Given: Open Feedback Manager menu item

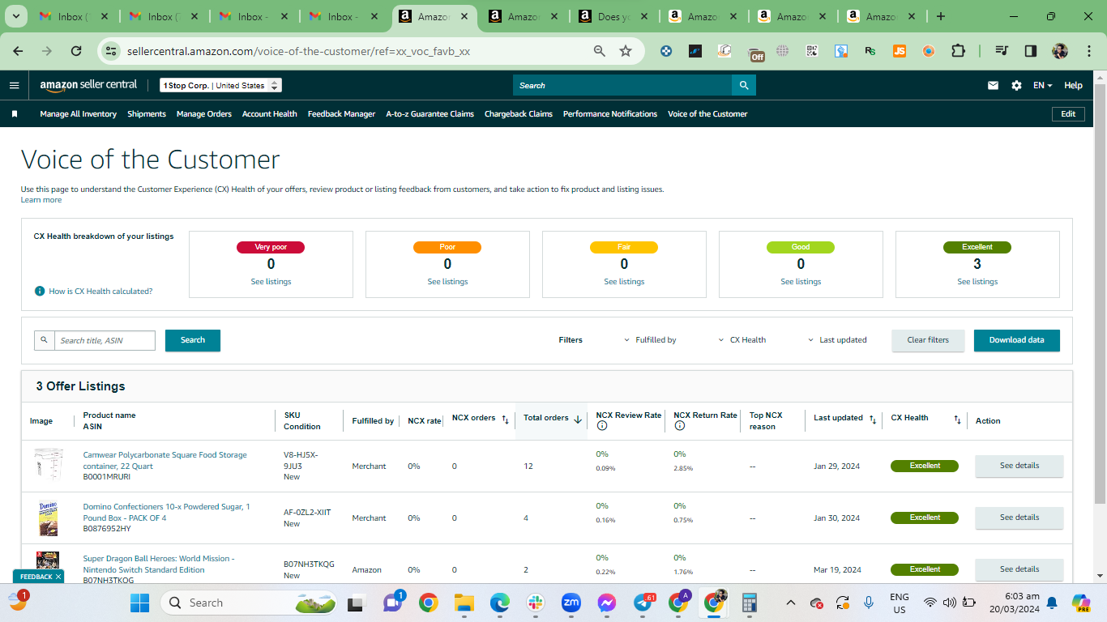Looking at the screenshot, I should [341, 114].
